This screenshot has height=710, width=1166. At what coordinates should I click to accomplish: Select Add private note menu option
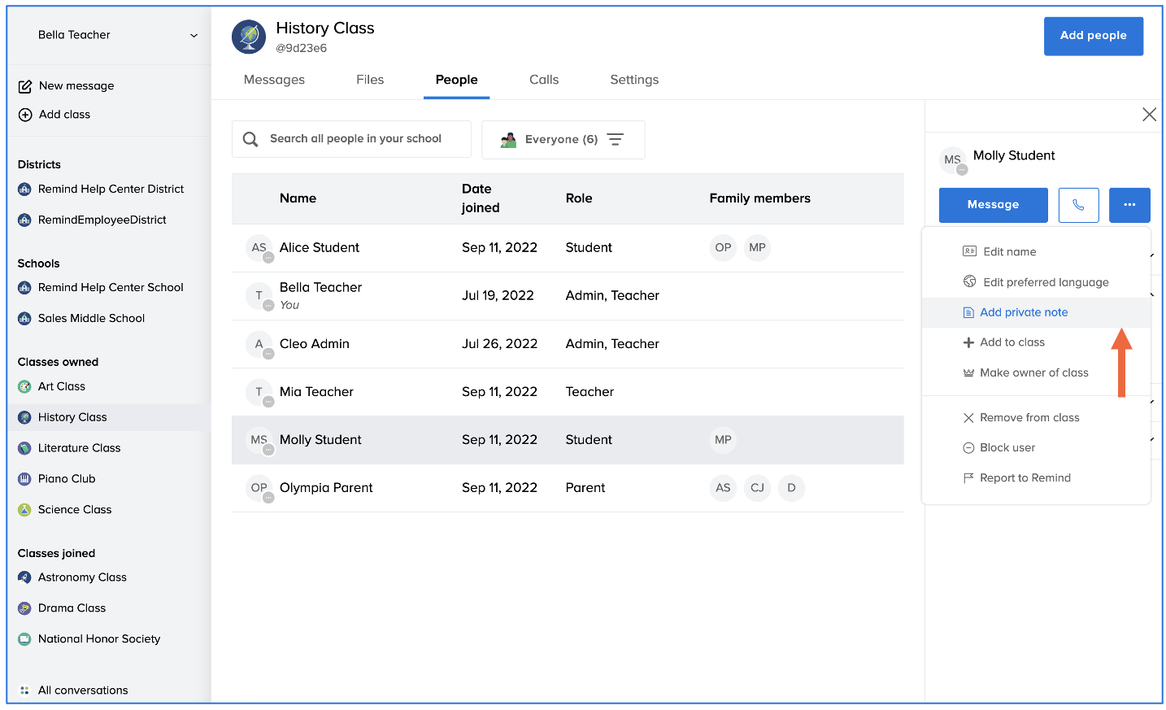(1023, 312)
